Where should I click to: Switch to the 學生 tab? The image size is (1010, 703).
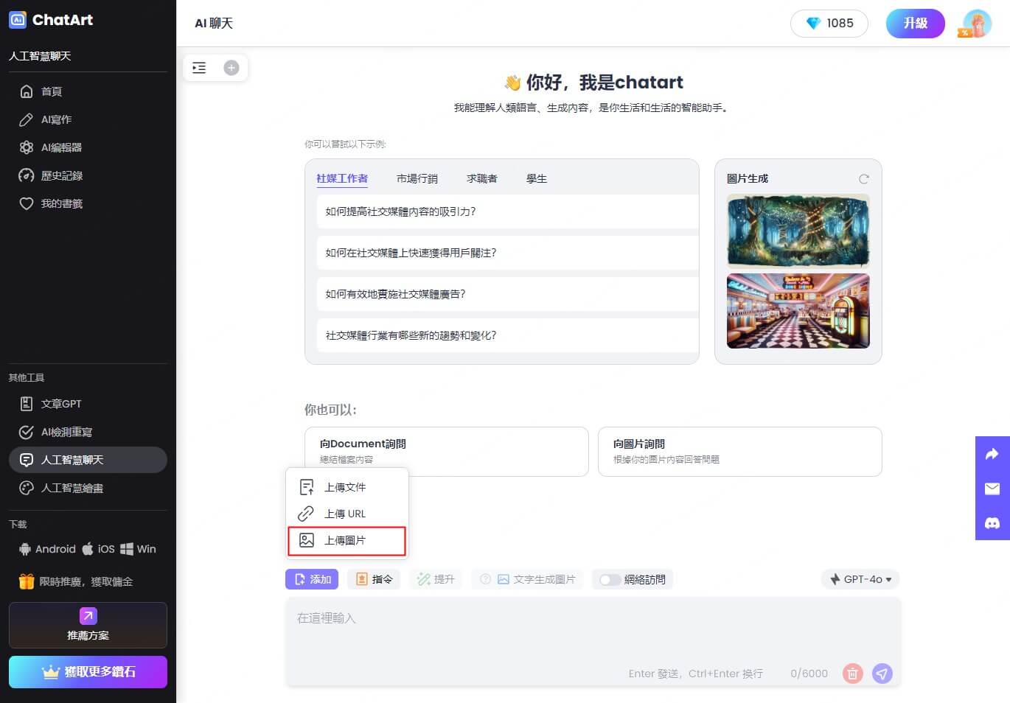point(537,178)
